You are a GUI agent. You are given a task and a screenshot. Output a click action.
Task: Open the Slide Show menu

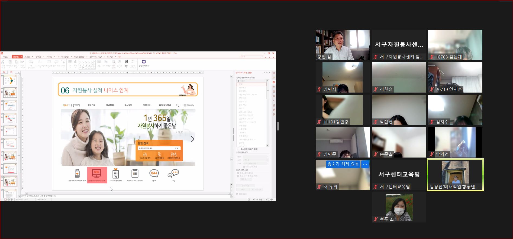96,57
